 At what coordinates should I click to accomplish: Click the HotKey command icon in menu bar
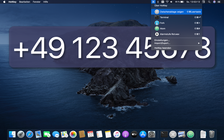click(x=153, y=2)
